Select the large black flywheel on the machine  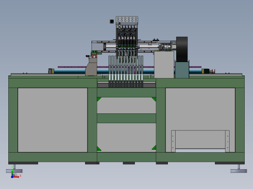pos(182,49)
